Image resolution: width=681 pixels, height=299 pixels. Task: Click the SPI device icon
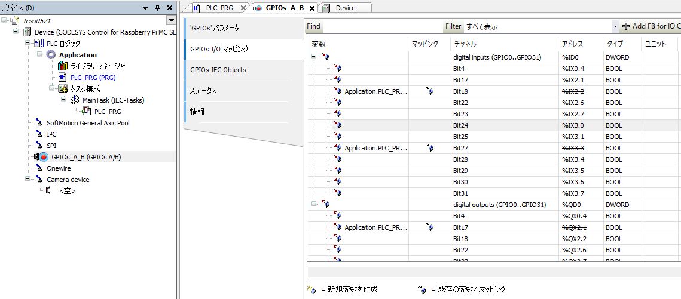[x=39, y=145]
